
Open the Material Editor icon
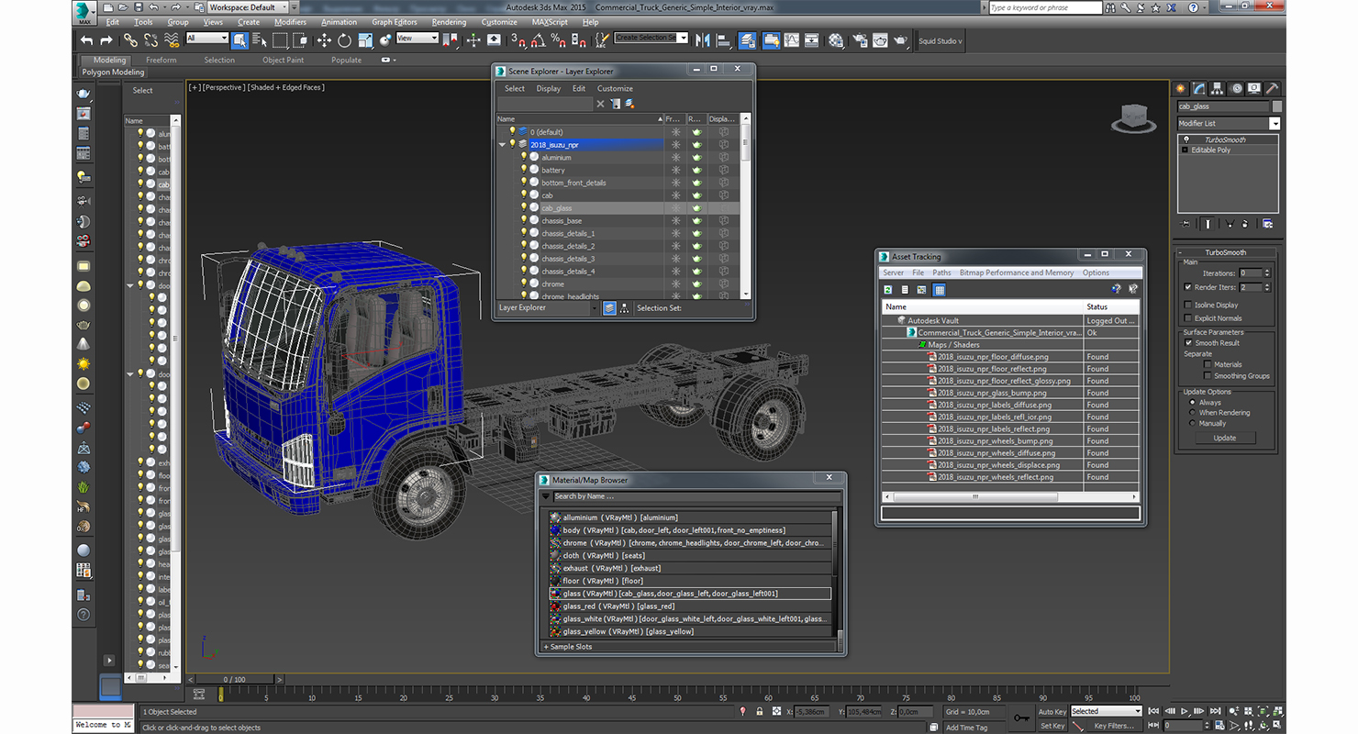[836, 40]
